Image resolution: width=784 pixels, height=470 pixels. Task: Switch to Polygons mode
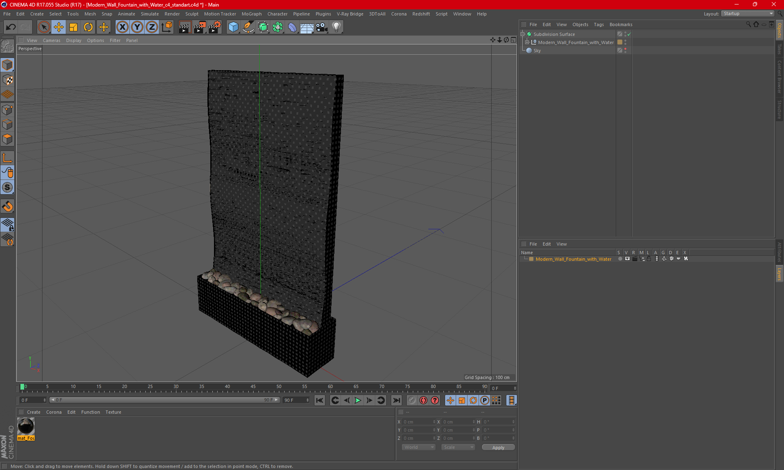(x=7, y=139)
